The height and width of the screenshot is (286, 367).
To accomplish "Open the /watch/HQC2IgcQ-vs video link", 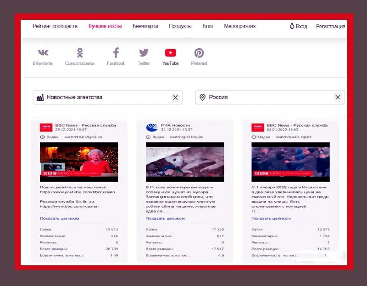I will point(83,137).
